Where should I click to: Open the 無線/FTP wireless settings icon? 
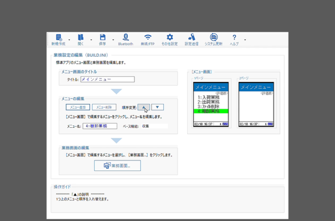pyautogui.click(x=148, y=38)
